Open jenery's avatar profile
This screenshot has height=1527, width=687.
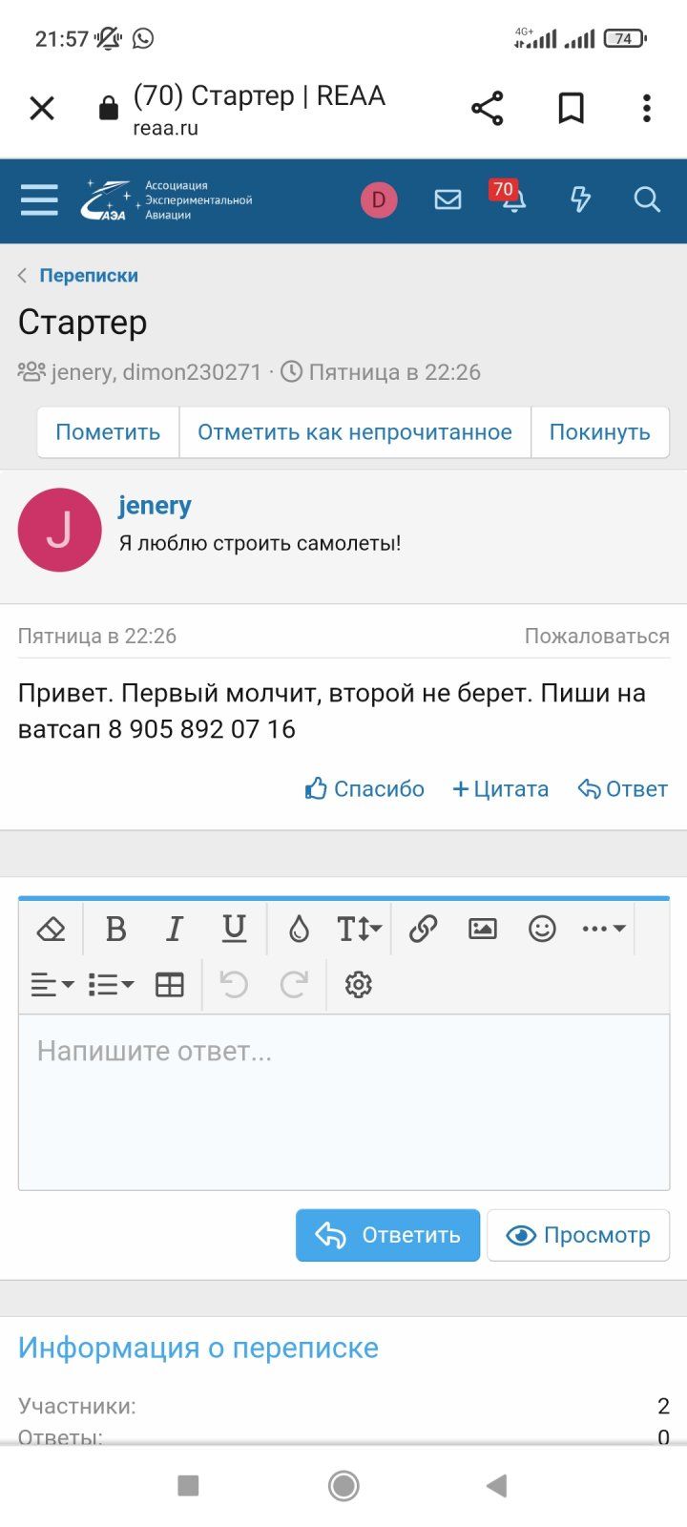point(59,531)
